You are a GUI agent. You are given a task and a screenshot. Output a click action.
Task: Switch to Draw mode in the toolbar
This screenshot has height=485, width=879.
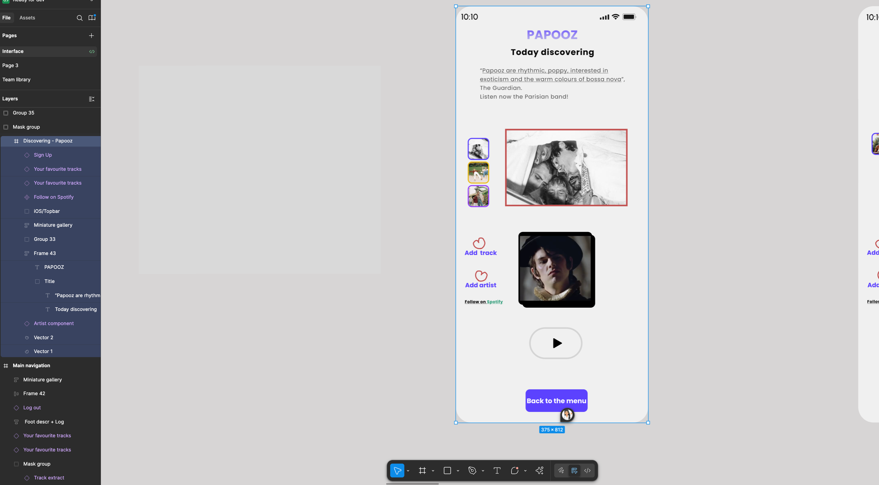561,471
